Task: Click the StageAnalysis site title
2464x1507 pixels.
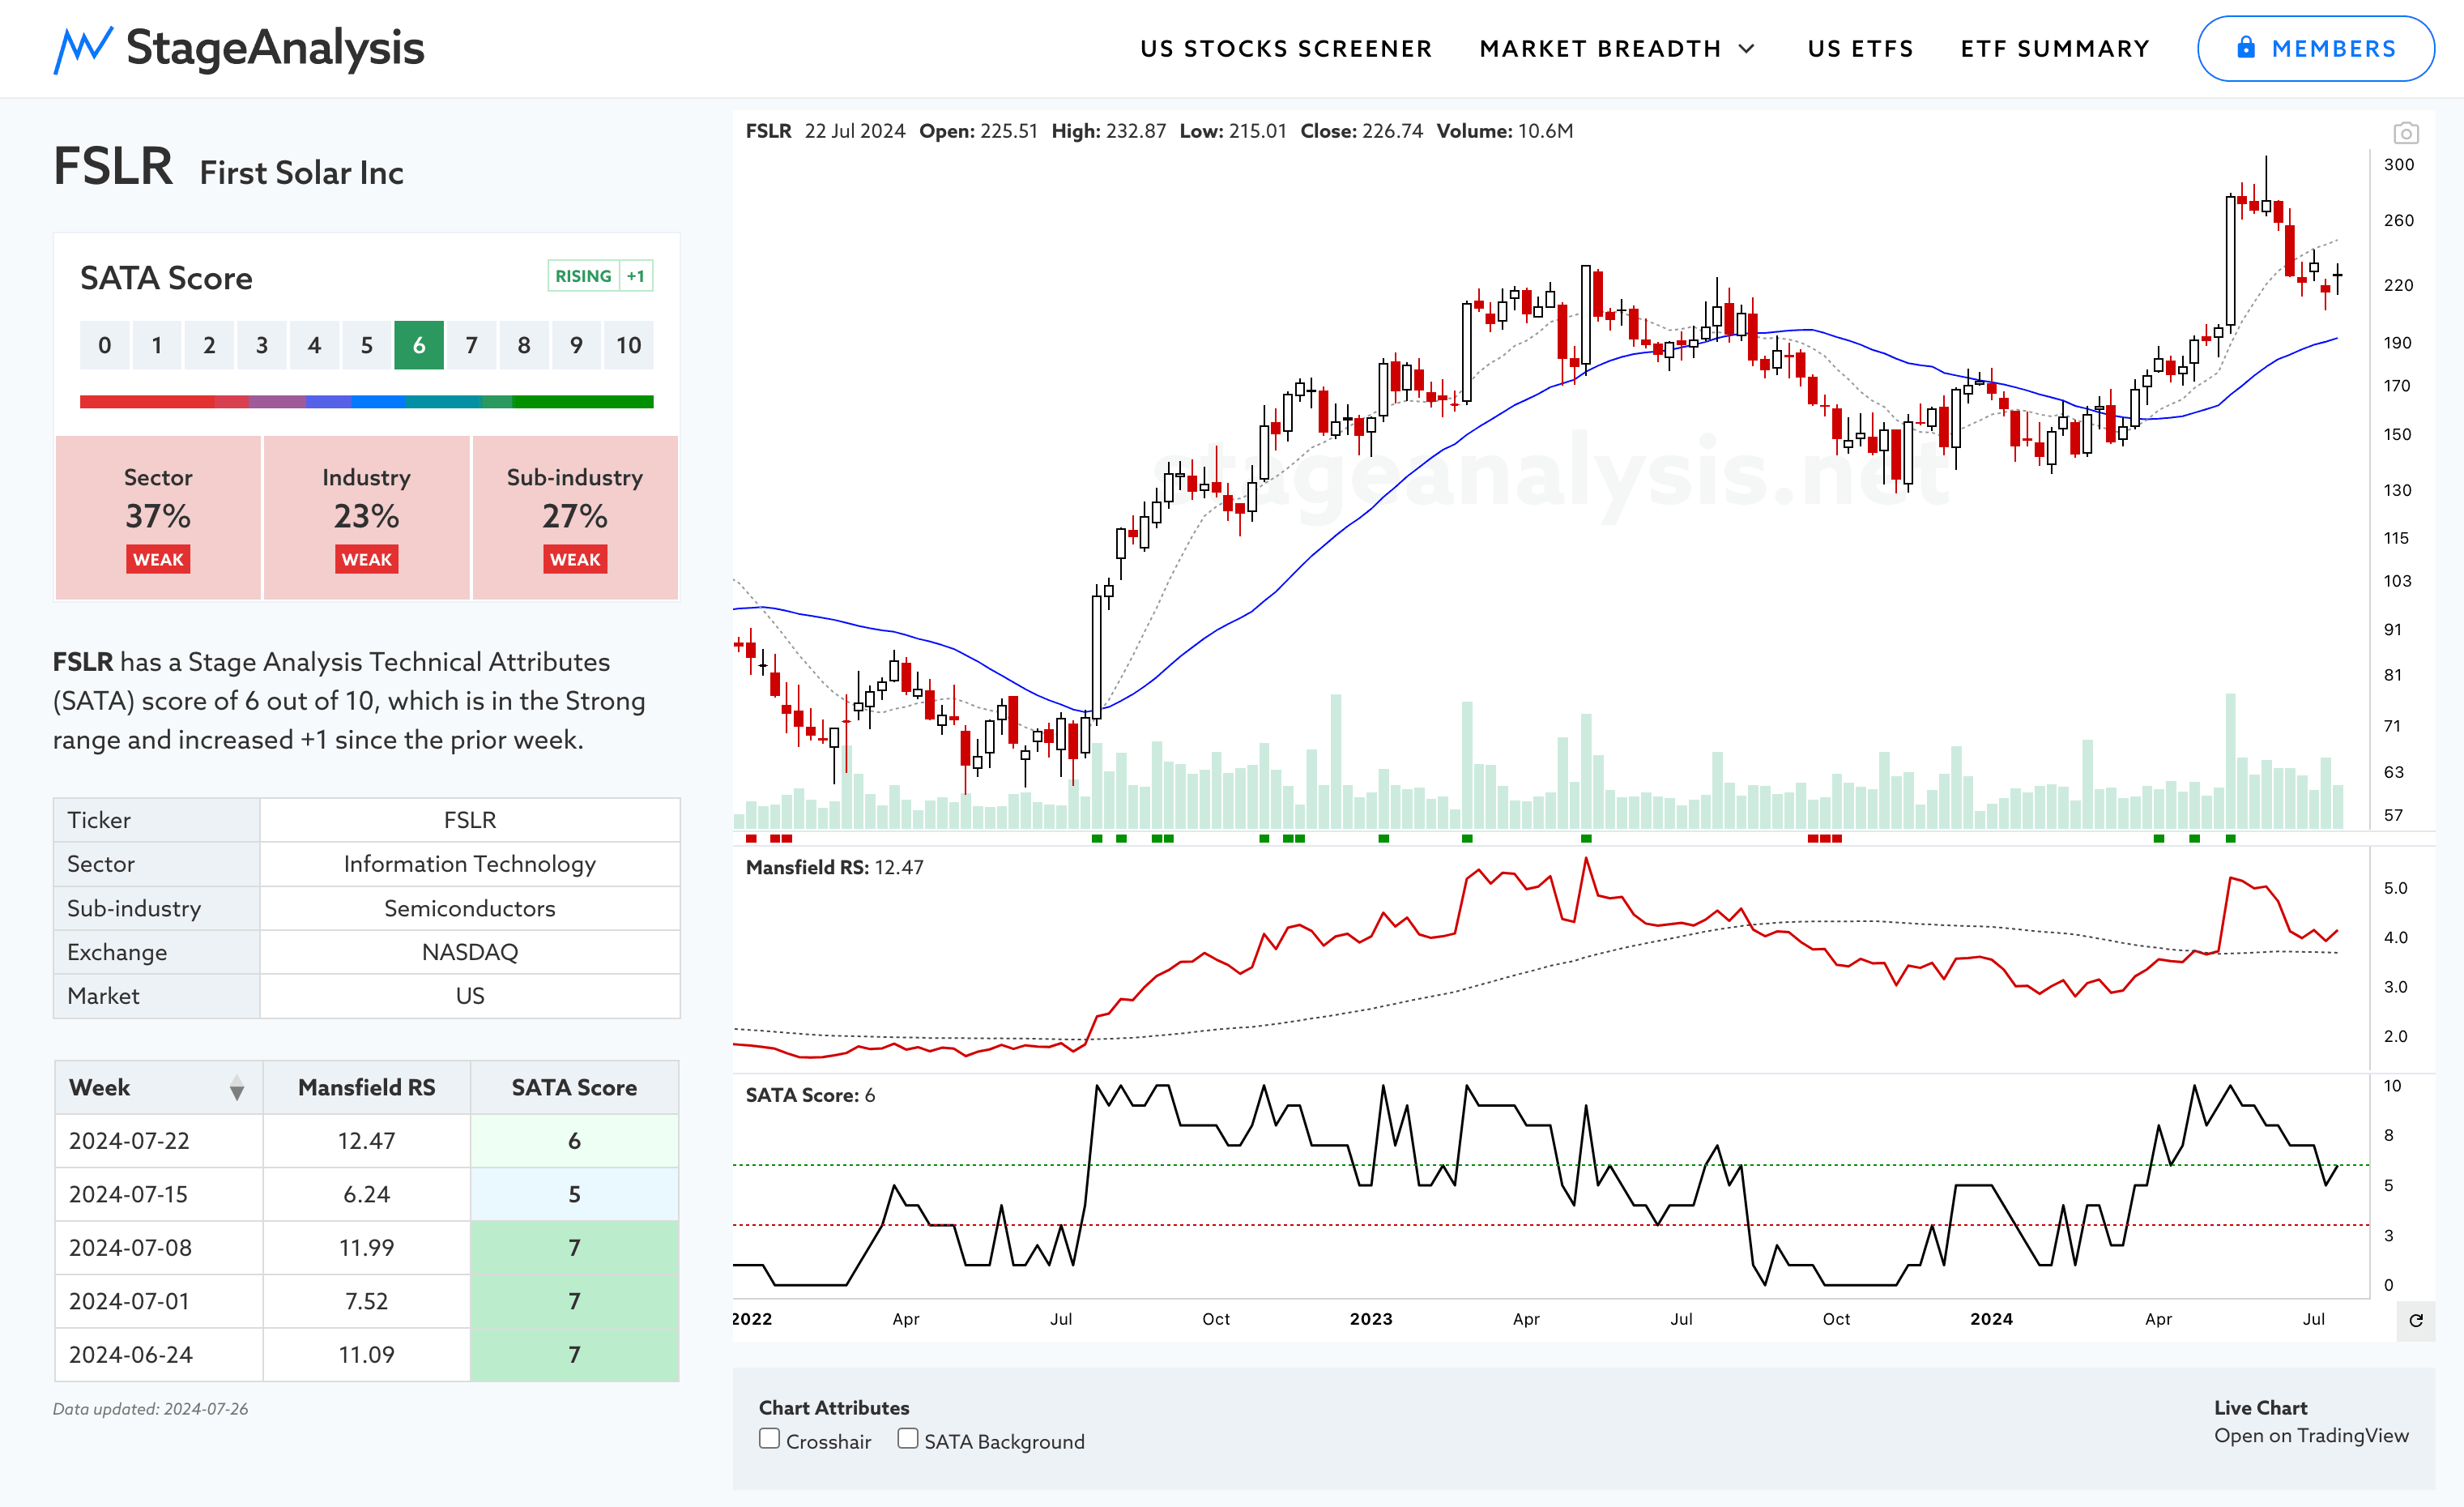Action: point(275,48)
